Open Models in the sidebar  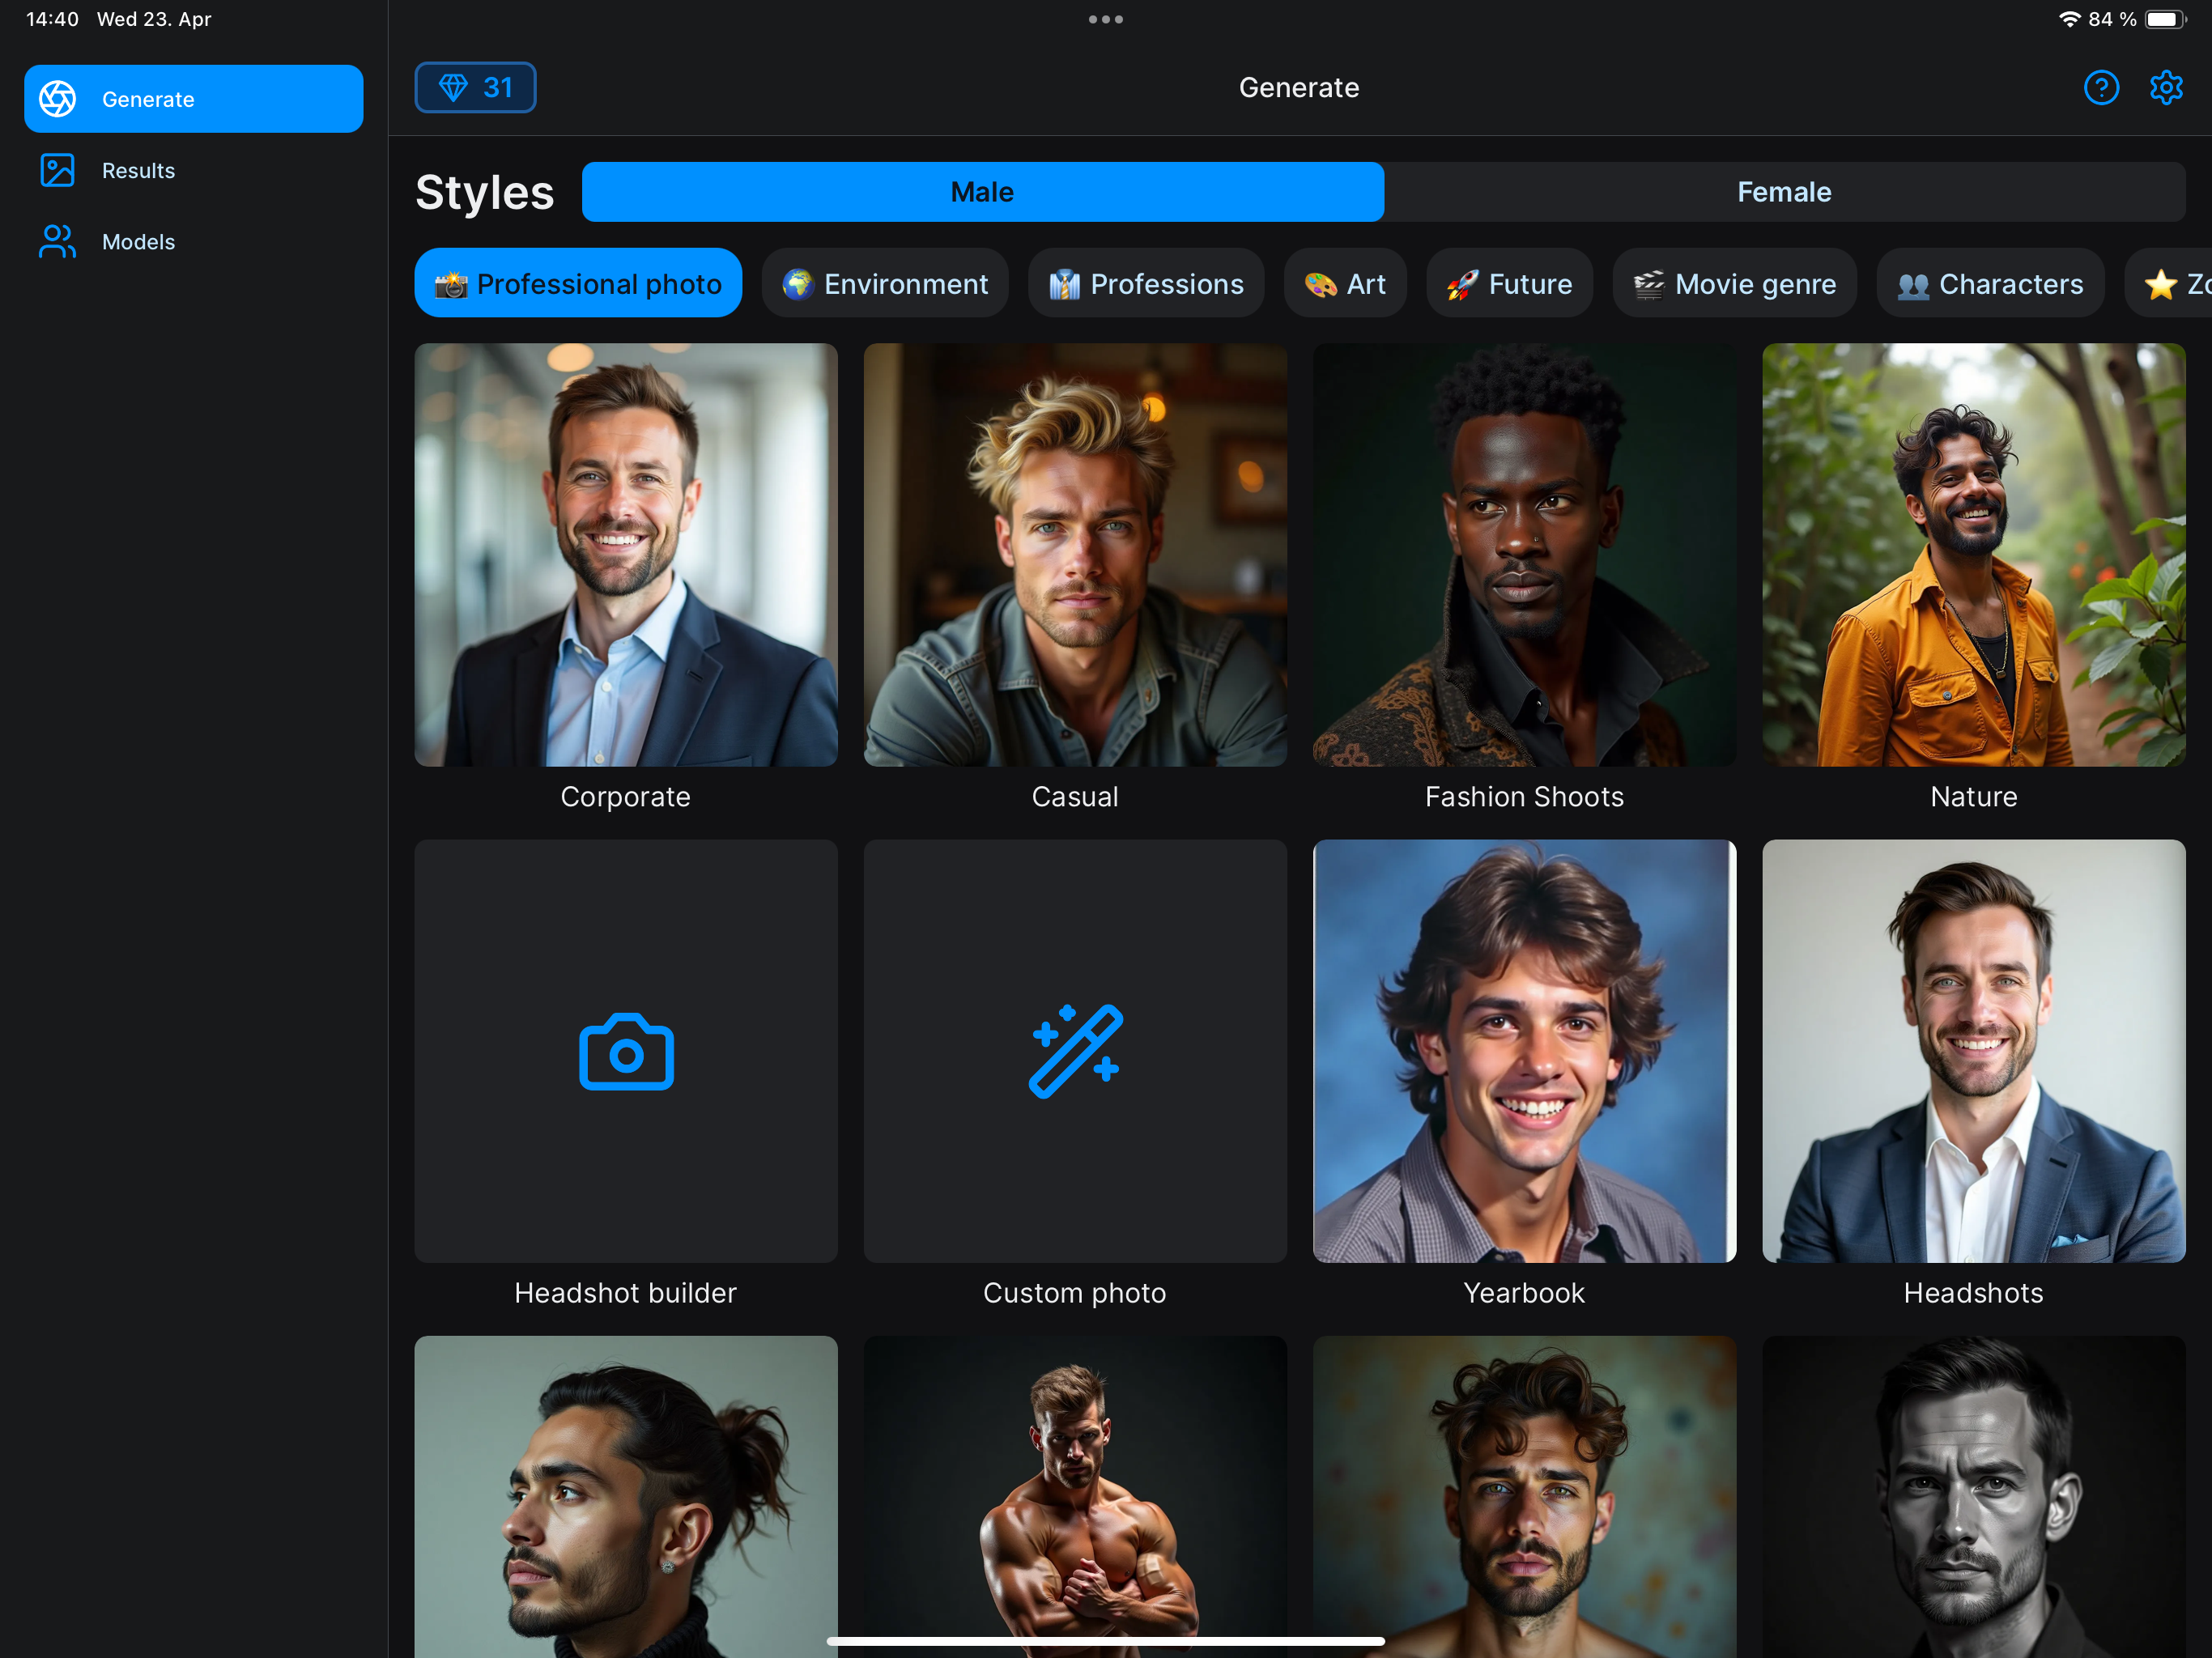point(138,242)
